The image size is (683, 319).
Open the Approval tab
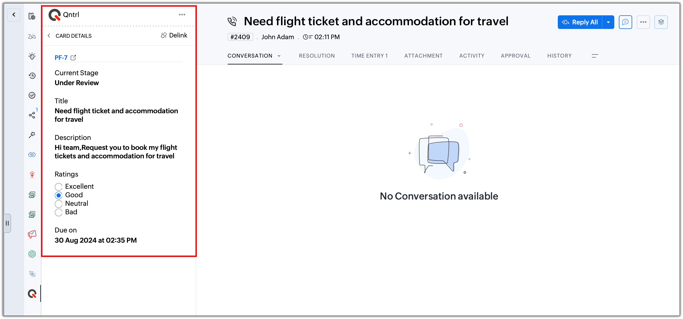[516, 56]
